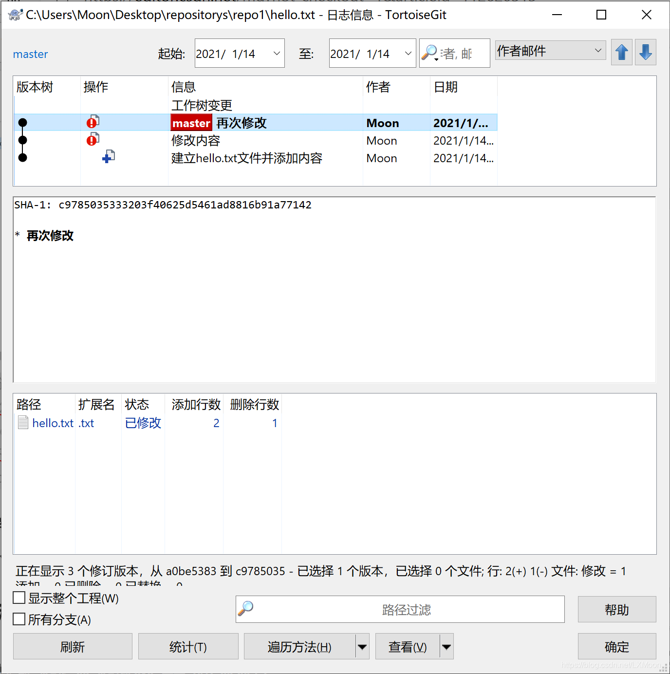670x674 pixels.
Task: Click the red master branch label
Action: (191, 123)
